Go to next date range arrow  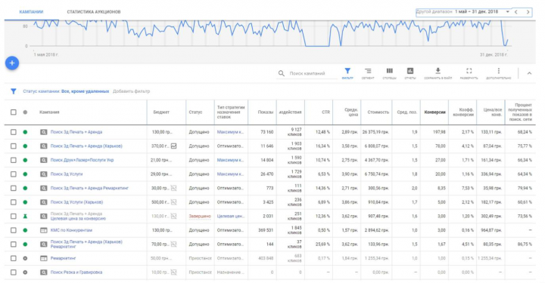click(x=528, y=12)
